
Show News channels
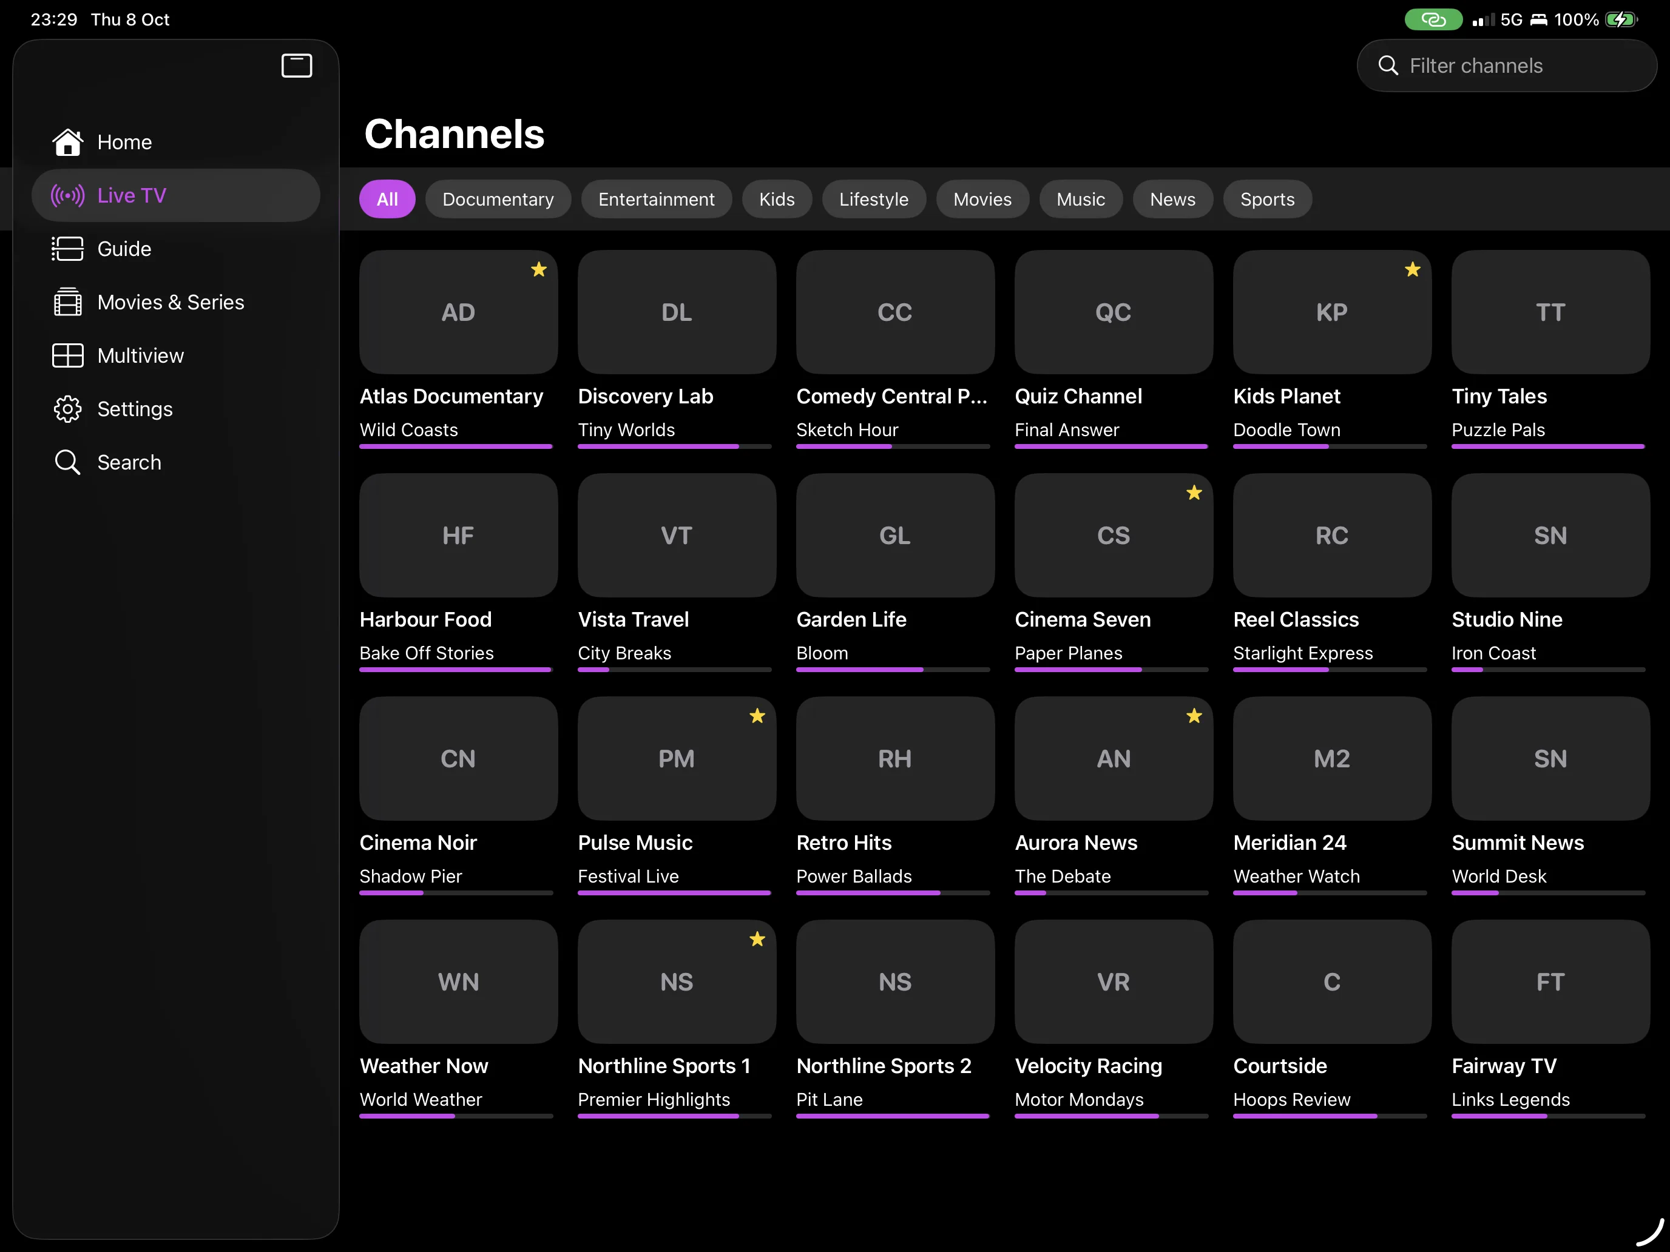1172,199
